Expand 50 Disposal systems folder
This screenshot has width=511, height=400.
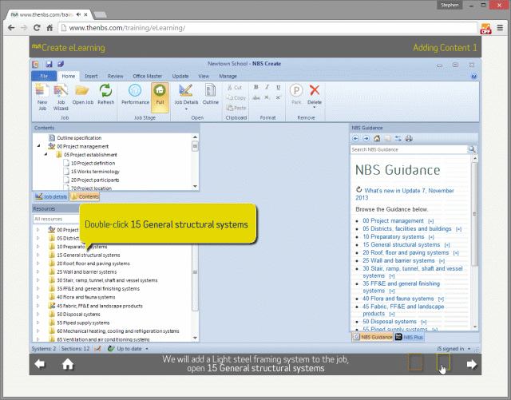pos(38,315)
